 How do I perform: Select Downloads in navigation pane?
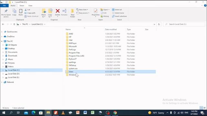[x=13, y=56]
